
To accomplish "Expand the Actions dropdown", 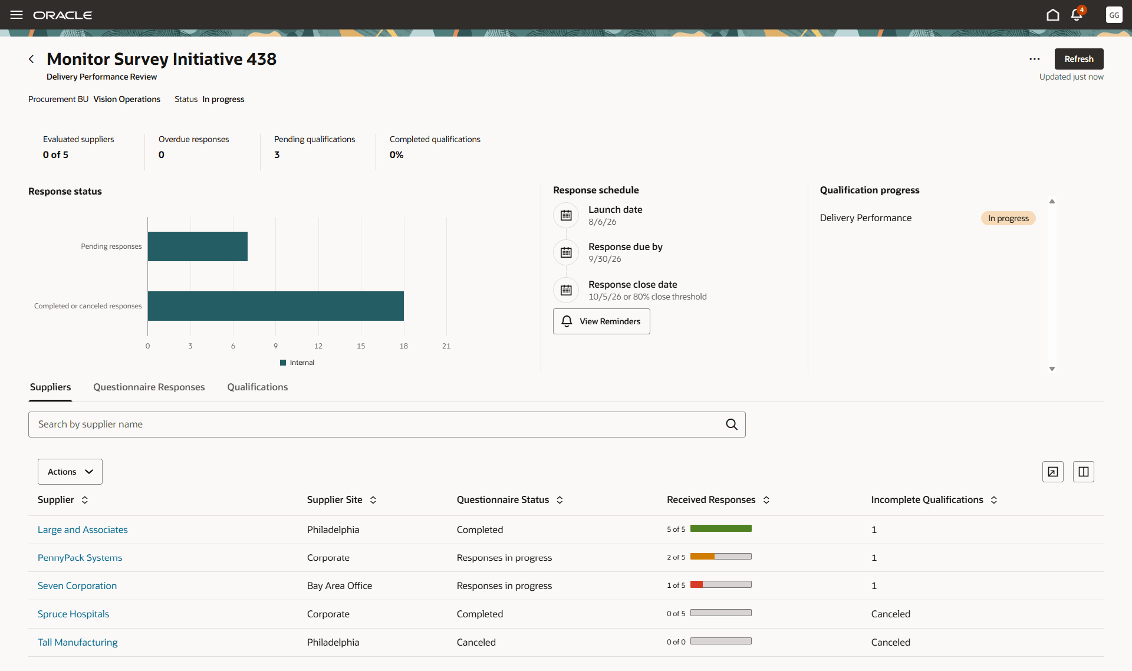I will pyautogui.click(x=70, y=472).
